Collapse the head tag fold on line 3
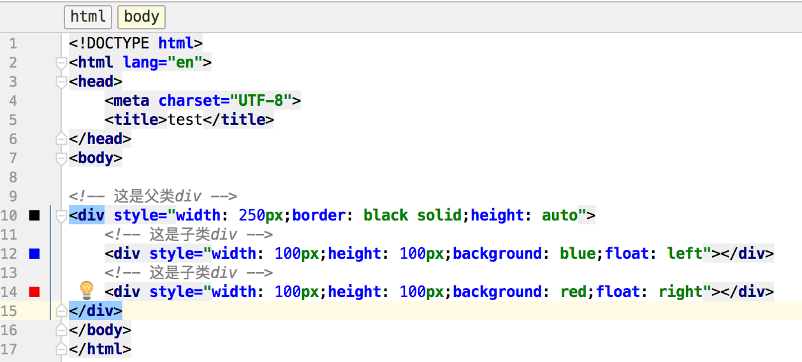 click(61, 82)
